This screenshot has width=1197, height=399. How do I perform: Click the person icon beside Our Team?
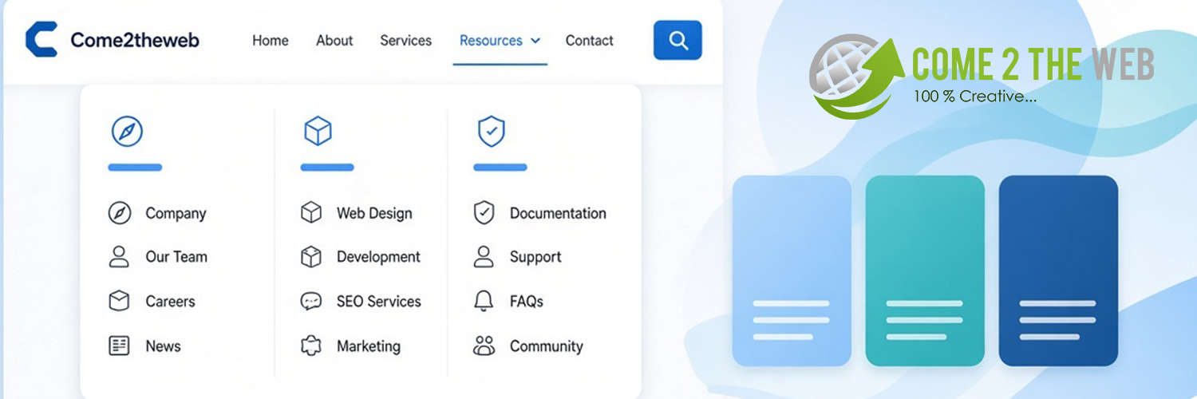(x=119, y=257)
